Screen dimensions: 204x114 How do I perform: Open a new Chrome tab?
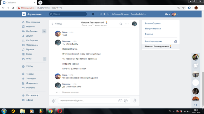point(40,3)
